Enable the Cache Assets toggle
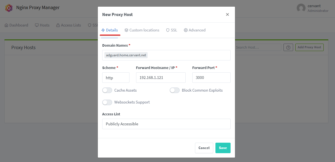This screenshot has height=162, width=335. [107, 90]
